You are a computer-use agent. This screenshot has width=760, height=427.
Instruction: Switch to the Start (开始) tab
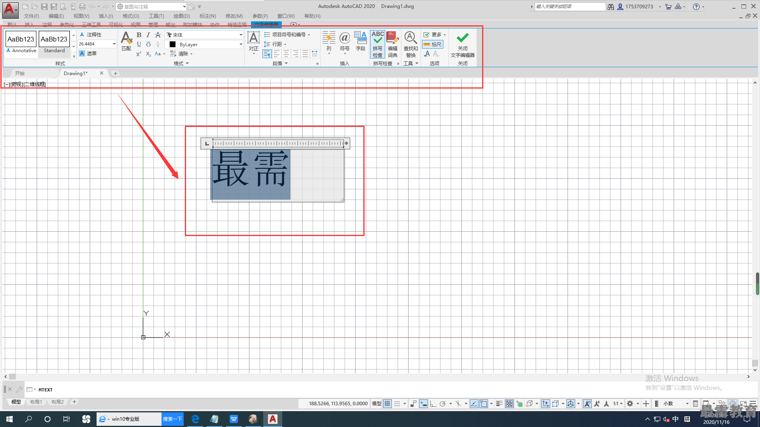(20, 73)
